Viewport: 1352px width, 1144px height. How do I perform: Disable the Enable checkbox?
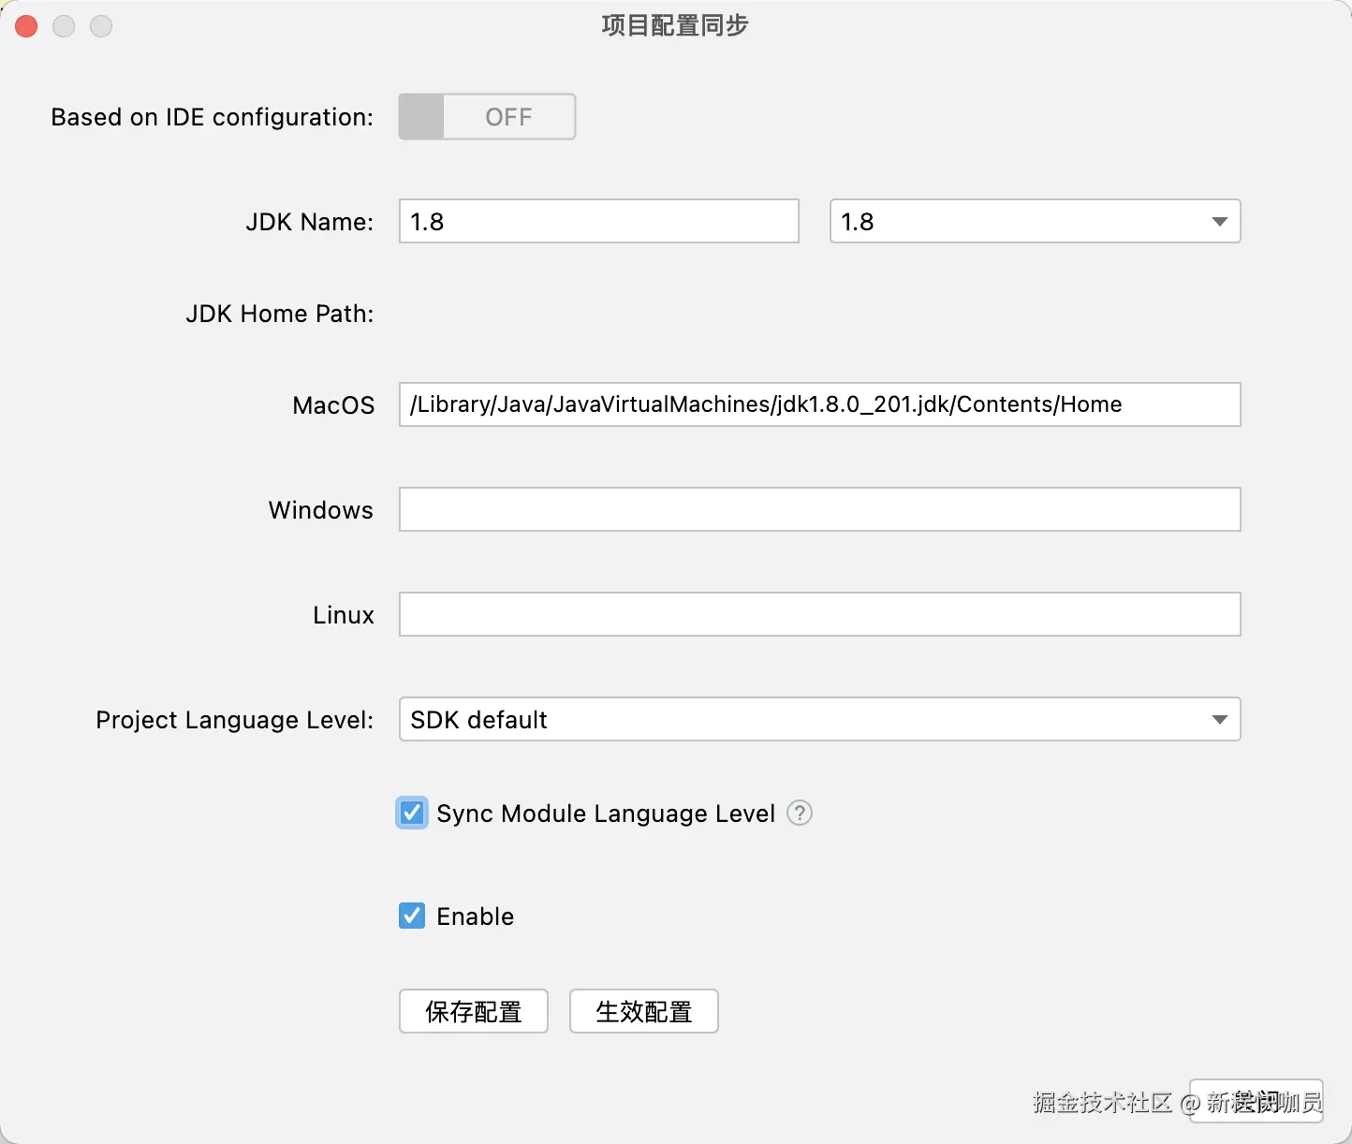coord(411,916)
